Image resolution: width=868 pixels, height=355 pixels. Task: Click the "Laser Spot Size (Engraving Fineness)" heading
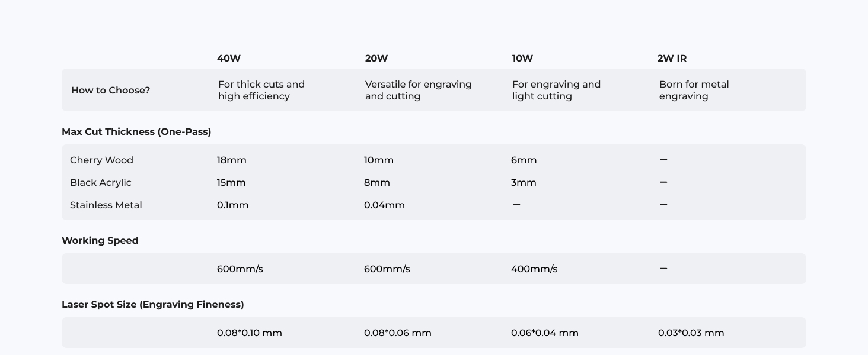[x=153, y=305]
